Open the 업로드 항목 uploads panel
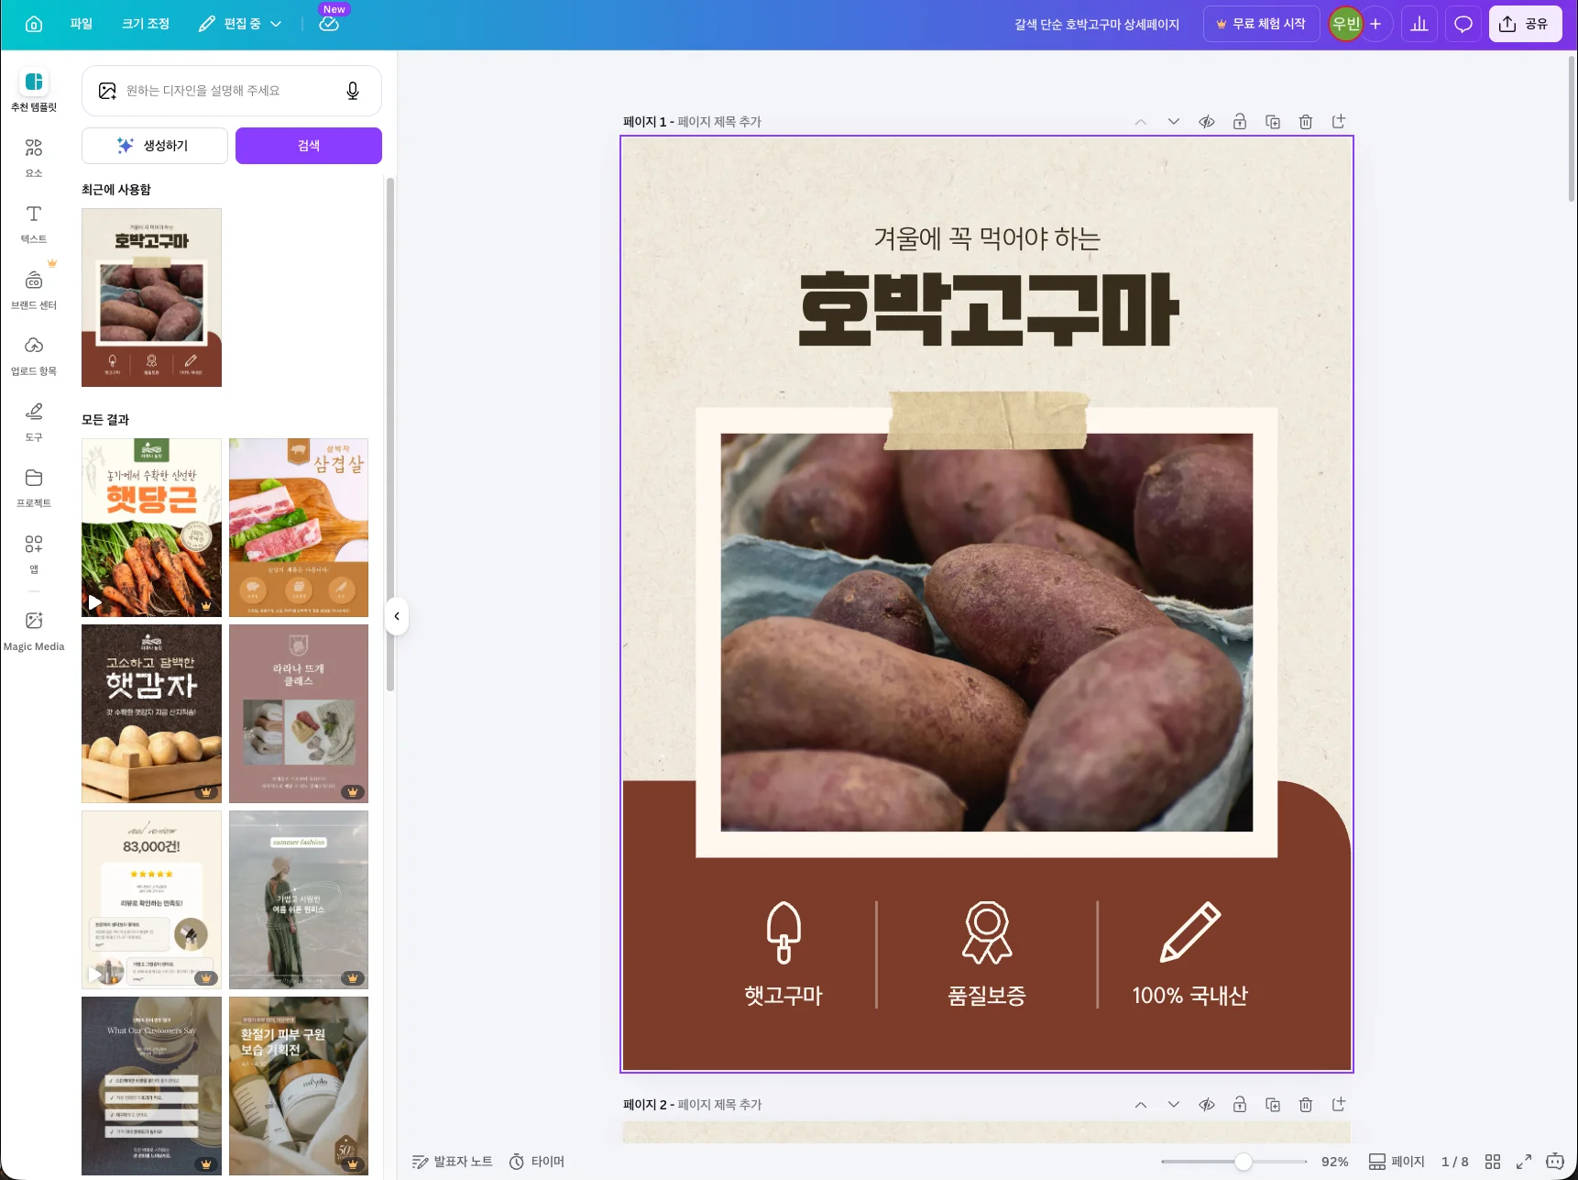Screen dimensions: 1578x1180 point(34,355)
